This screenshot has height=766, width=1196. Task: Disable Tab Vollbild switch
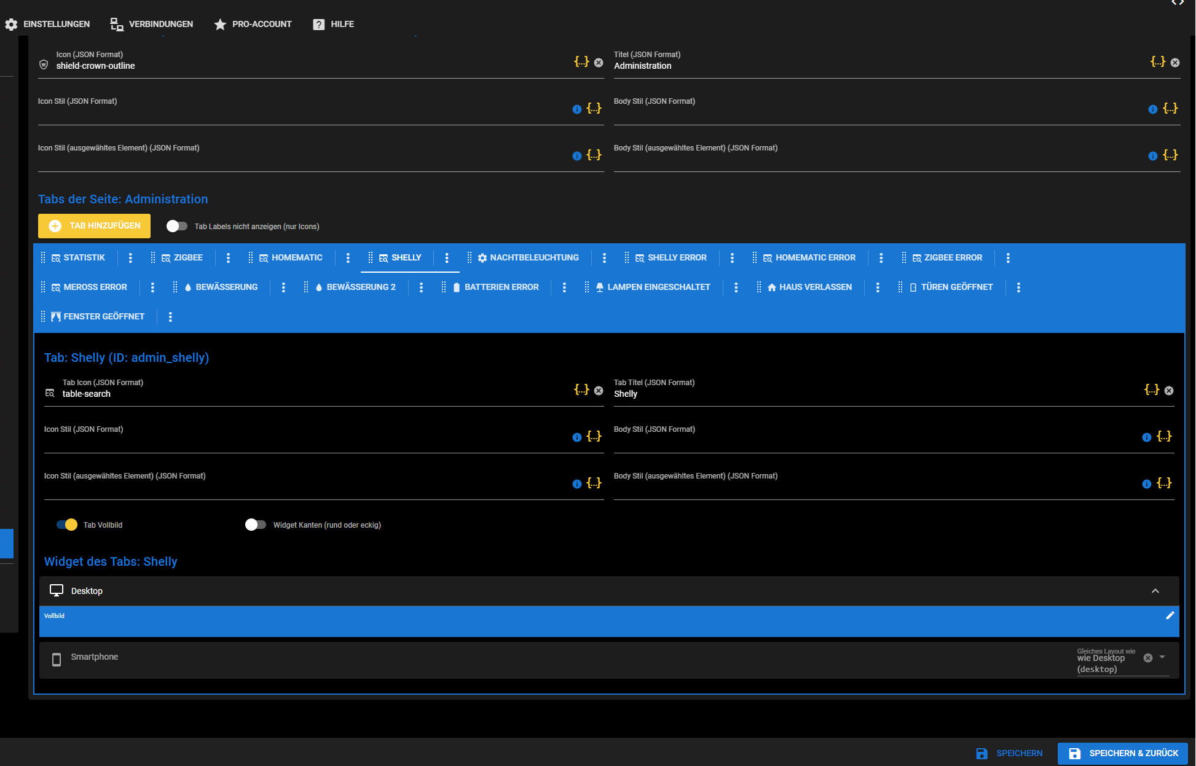coord(67,525)
